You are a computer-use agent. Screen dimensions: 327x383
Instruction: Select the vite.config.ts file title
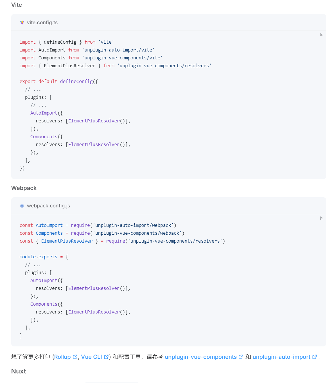tap(42, 23)
